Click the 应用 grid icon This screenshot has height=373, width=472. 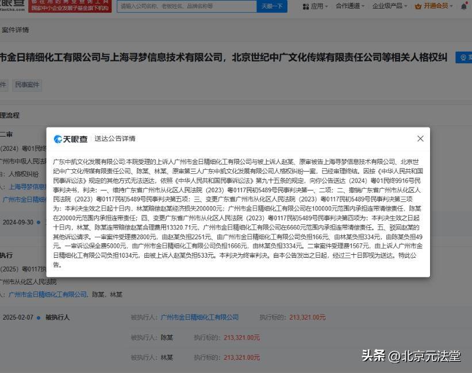click(306, 6)
